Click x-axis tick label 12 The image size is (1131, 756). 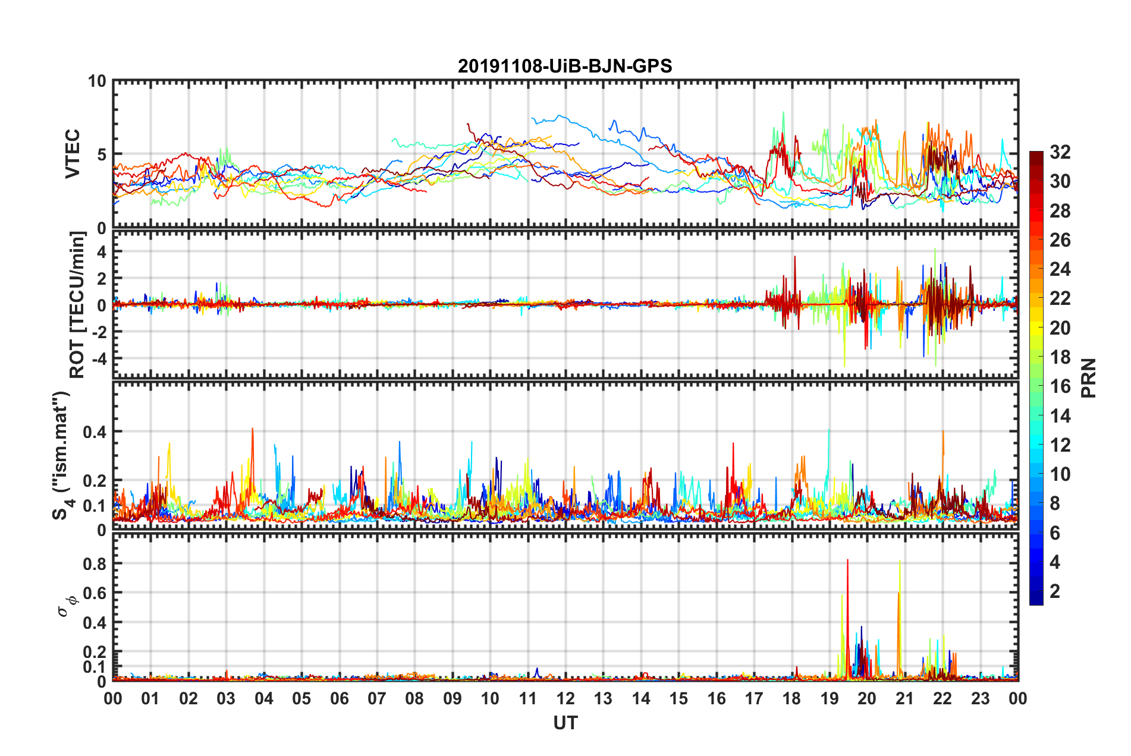click(565, 698)
